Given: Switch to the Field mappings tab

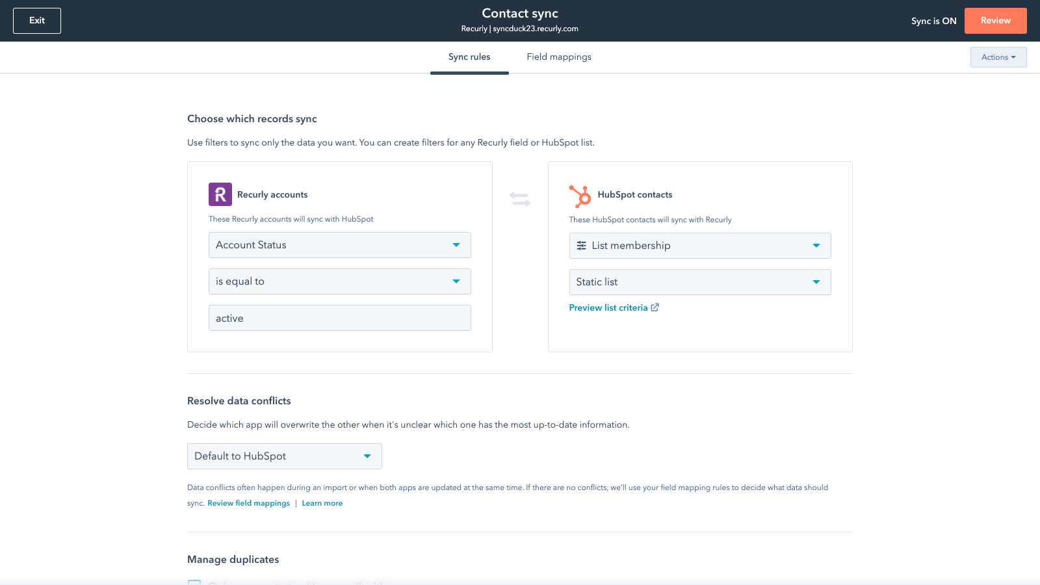Looking at the screenshot, I should (559, 57).
